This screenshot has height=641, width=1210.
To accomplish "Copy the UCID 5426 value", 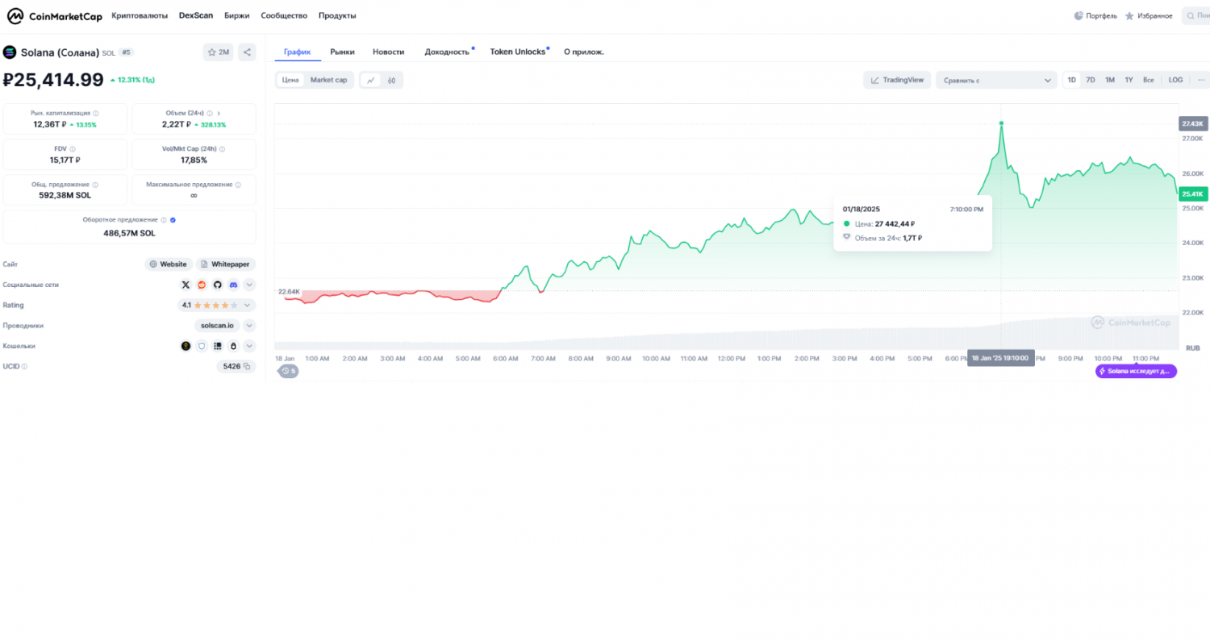I will [x=247, y=366].
